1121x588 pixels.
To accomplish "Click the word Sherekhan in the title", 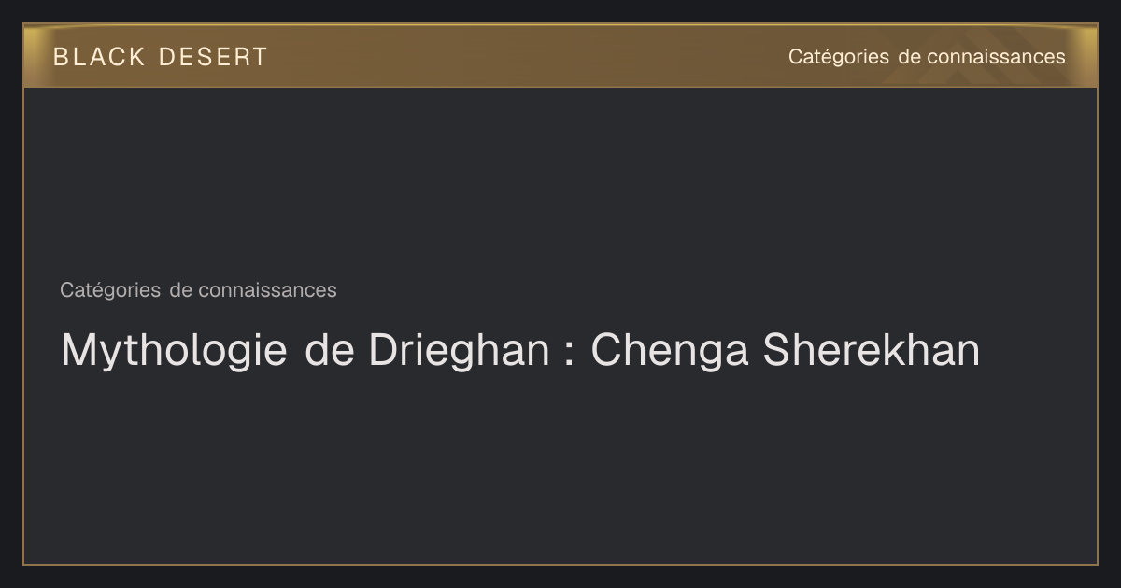I will [872, 351].
